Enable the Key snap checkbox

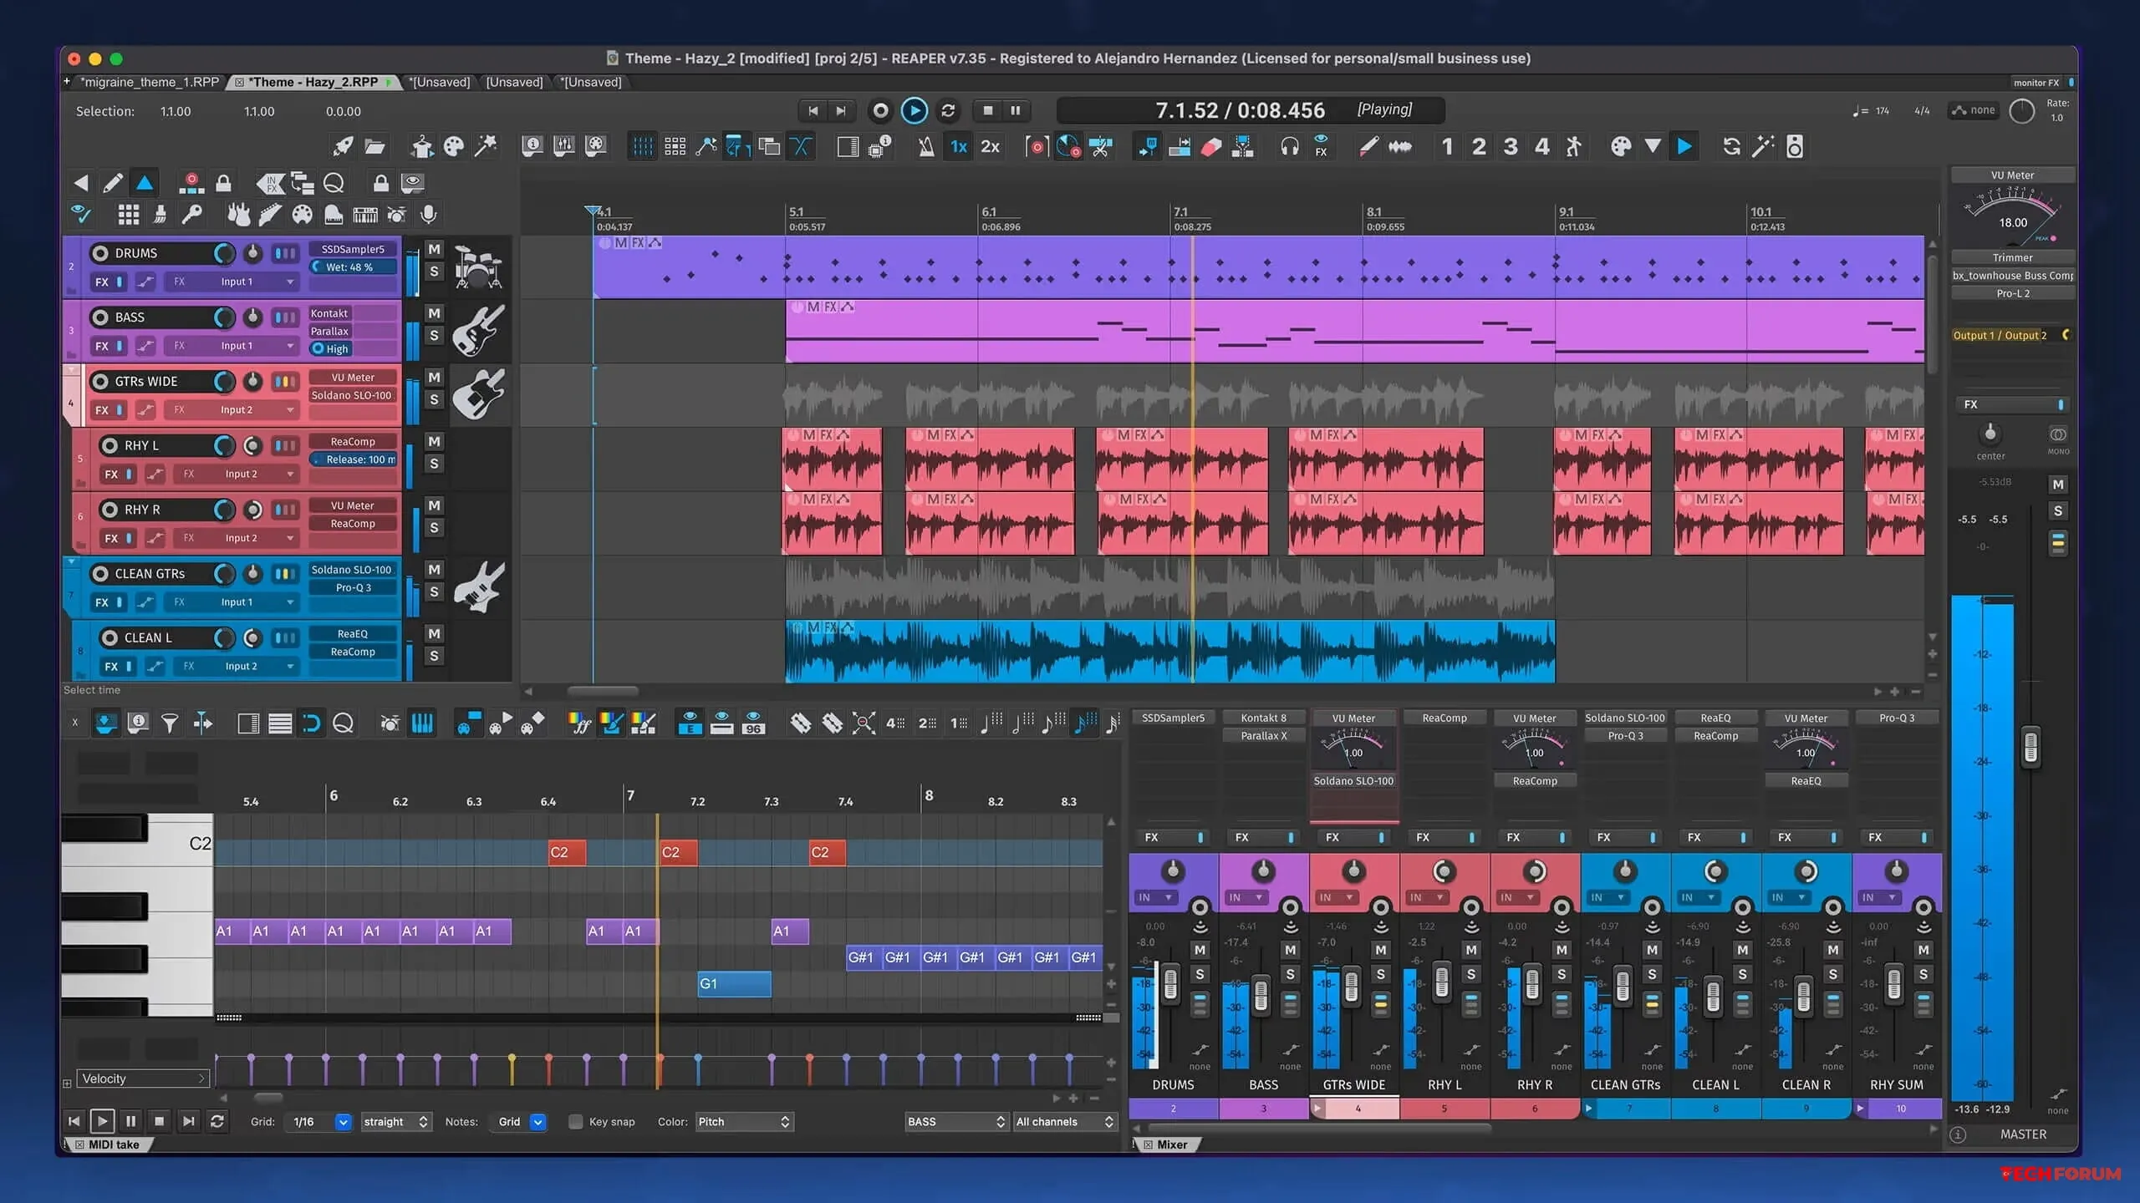[x=575, y=1122]
